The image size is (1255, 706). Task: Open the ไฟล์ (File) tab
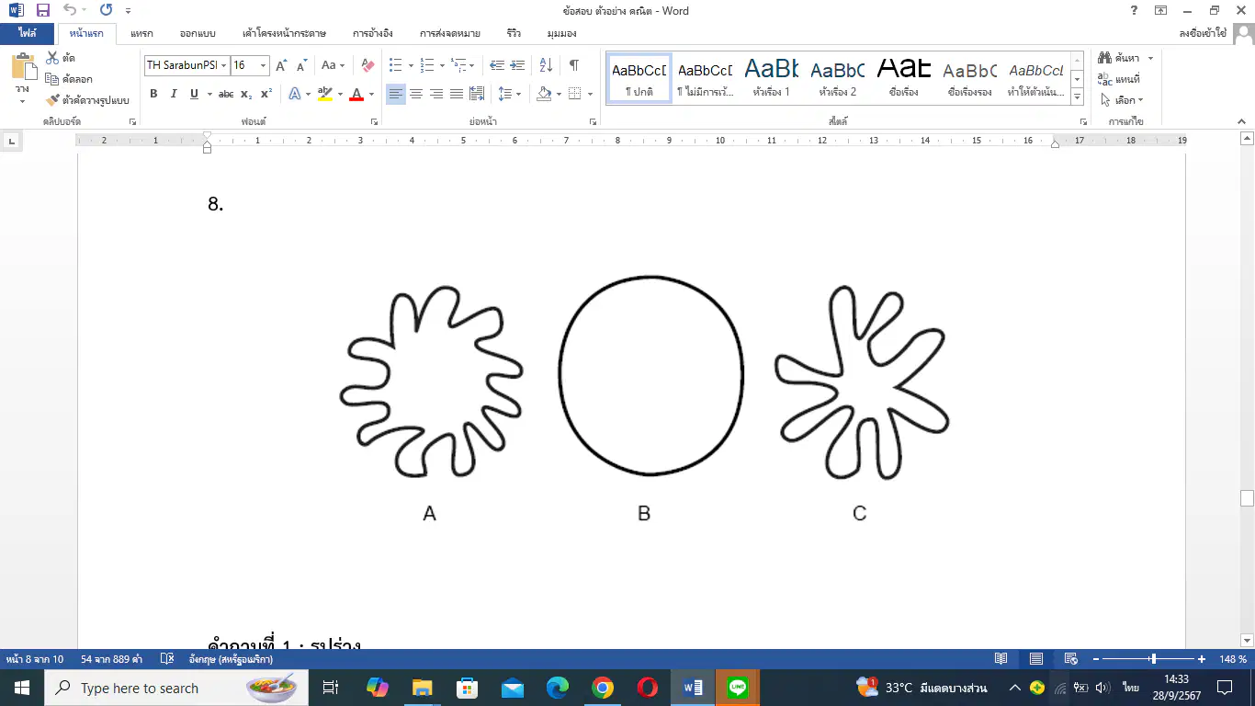point(27,33)
